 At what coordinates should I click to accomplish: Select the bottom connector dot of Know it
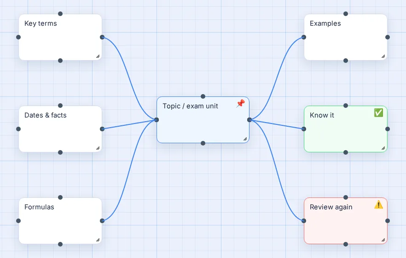pos(346,152)
